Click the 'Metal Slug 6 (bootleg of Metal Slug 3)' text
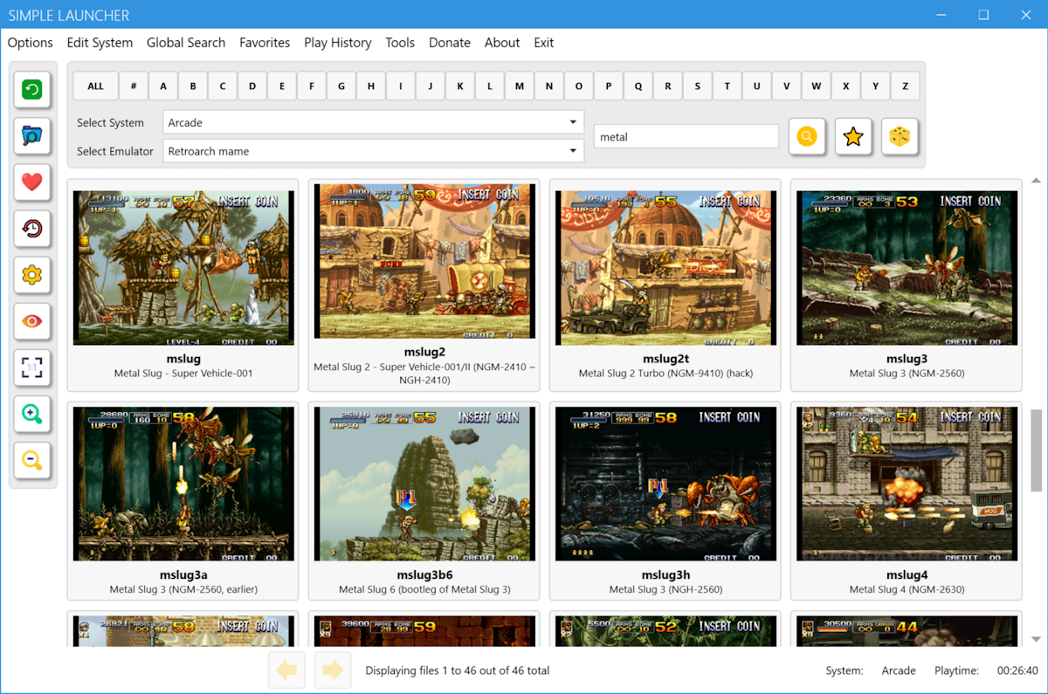Image resolution: width=1048 pixels, height=694 pixels. coord(424,589)
